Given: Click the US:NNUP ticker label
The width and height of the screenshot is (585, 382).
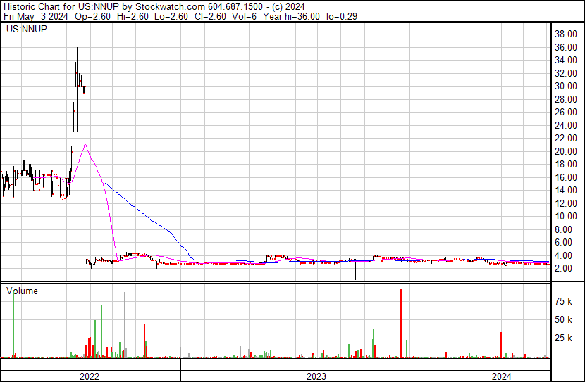Looking at the screenshot, I should coord(25,30).
